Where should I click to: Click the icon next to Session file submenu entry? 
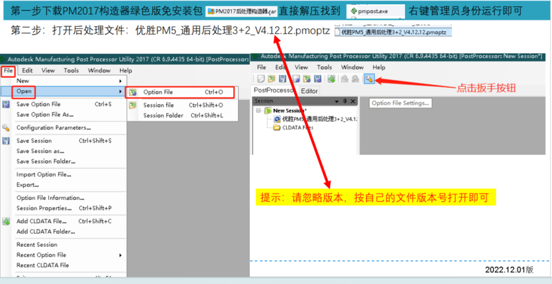[132, 105]
